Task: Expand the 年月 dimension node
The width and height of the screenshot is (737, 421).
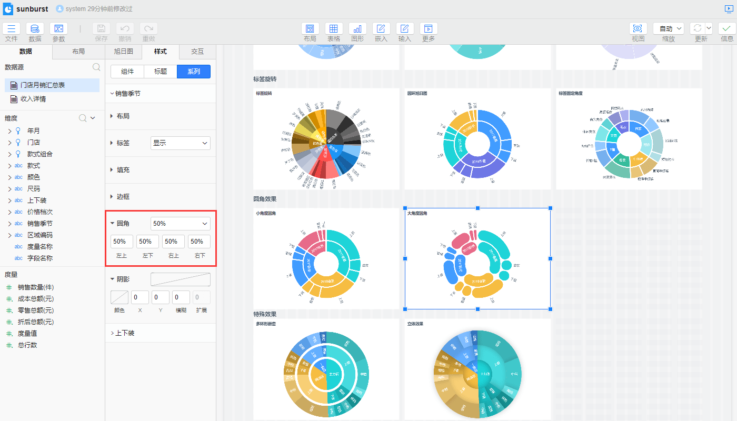Action: [x=9, y=131]
